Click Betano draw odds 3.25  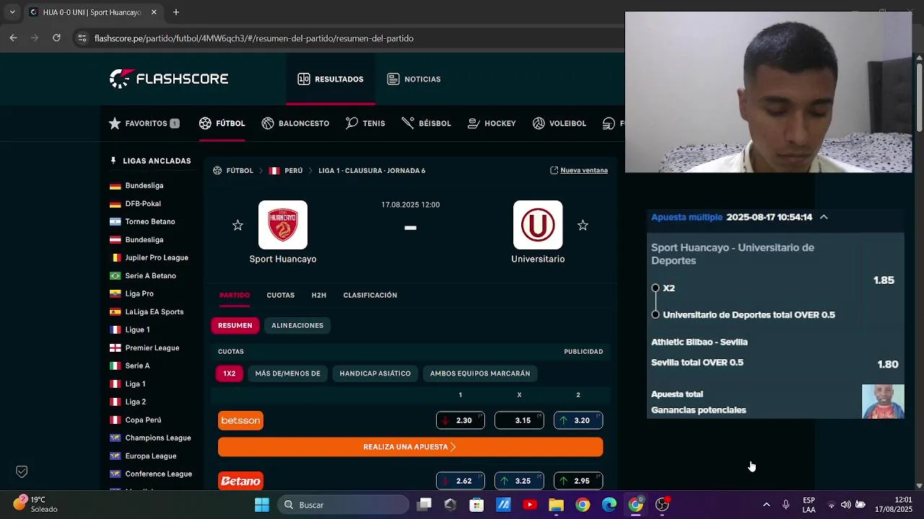519,481
